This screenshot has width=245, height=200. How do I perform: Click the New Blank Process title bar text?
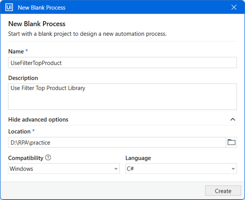tap(41, 7)
